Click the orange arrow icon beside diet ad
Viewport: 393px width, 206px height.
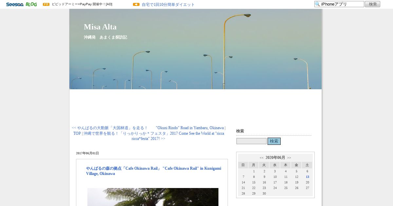pos(136,4)
